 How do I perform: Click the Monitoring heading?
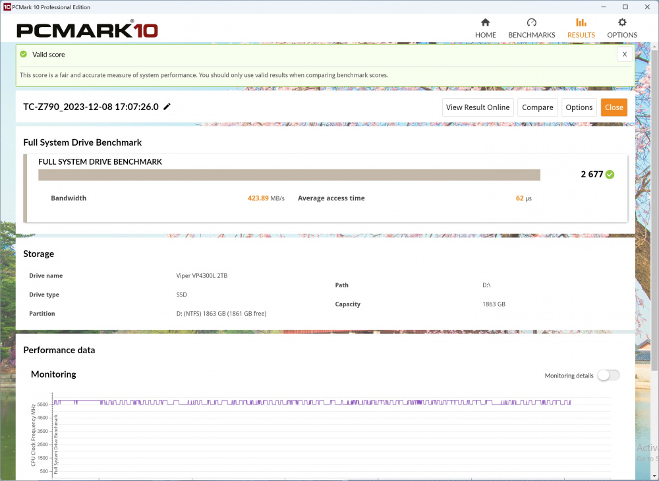tap(53, 374)
